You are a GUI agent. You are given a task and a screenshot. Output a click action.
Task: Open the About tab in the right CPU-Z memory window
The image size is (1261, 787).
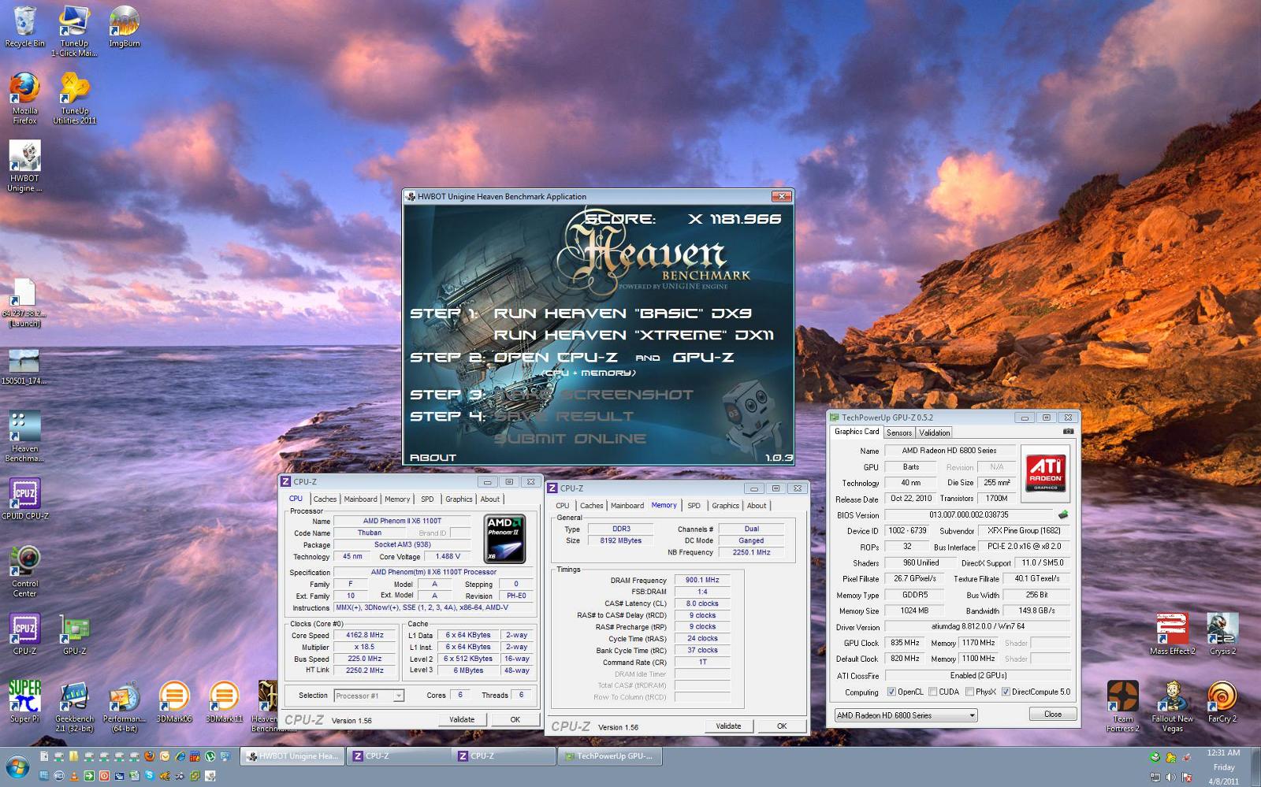click(x=757, y=506)
